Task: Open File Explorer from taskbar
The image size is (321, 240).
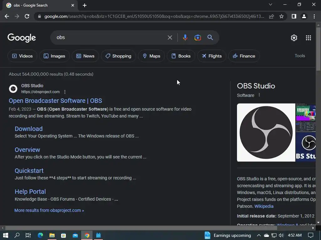Action: click(x=52, y=235)
